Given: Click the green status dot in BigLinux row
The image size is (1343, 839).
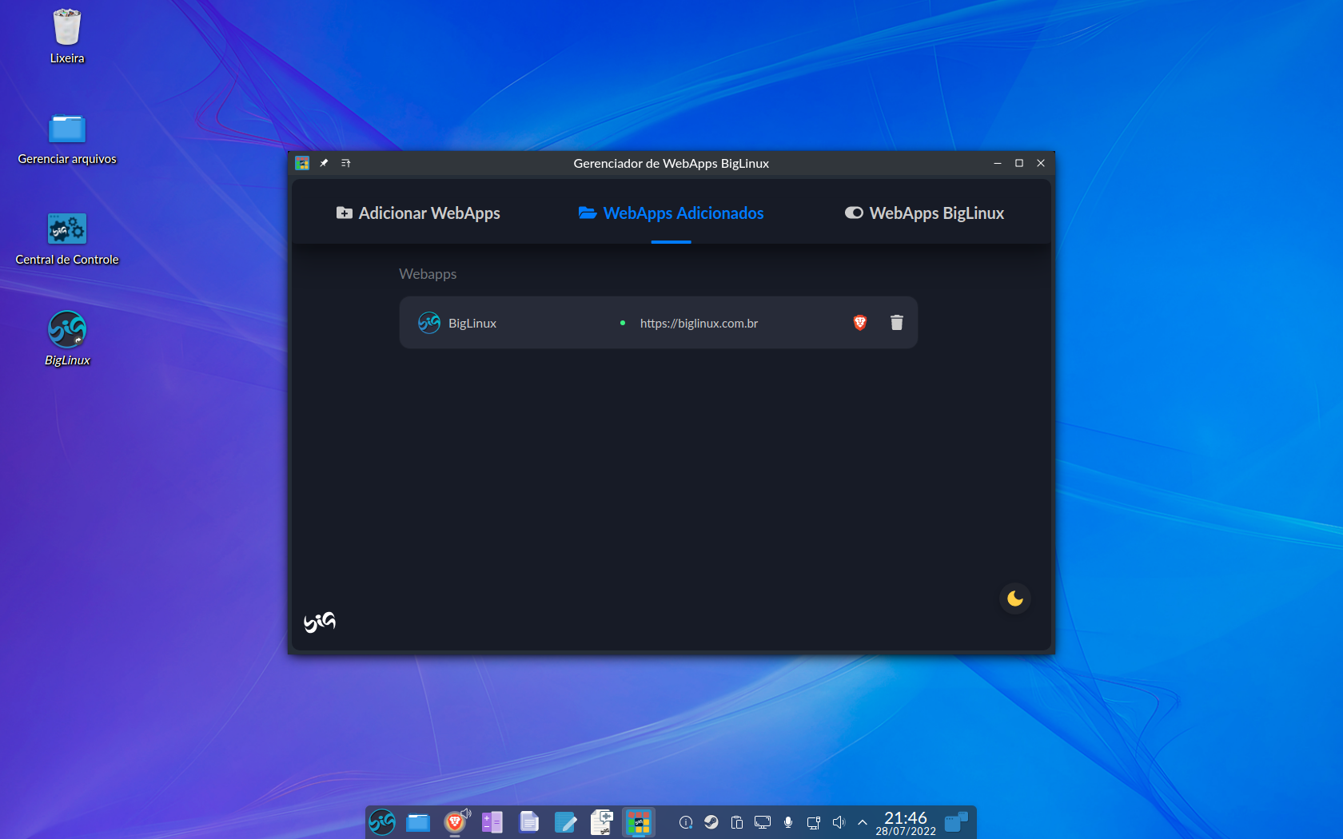Looking at the screenshot, I should 623,323.
